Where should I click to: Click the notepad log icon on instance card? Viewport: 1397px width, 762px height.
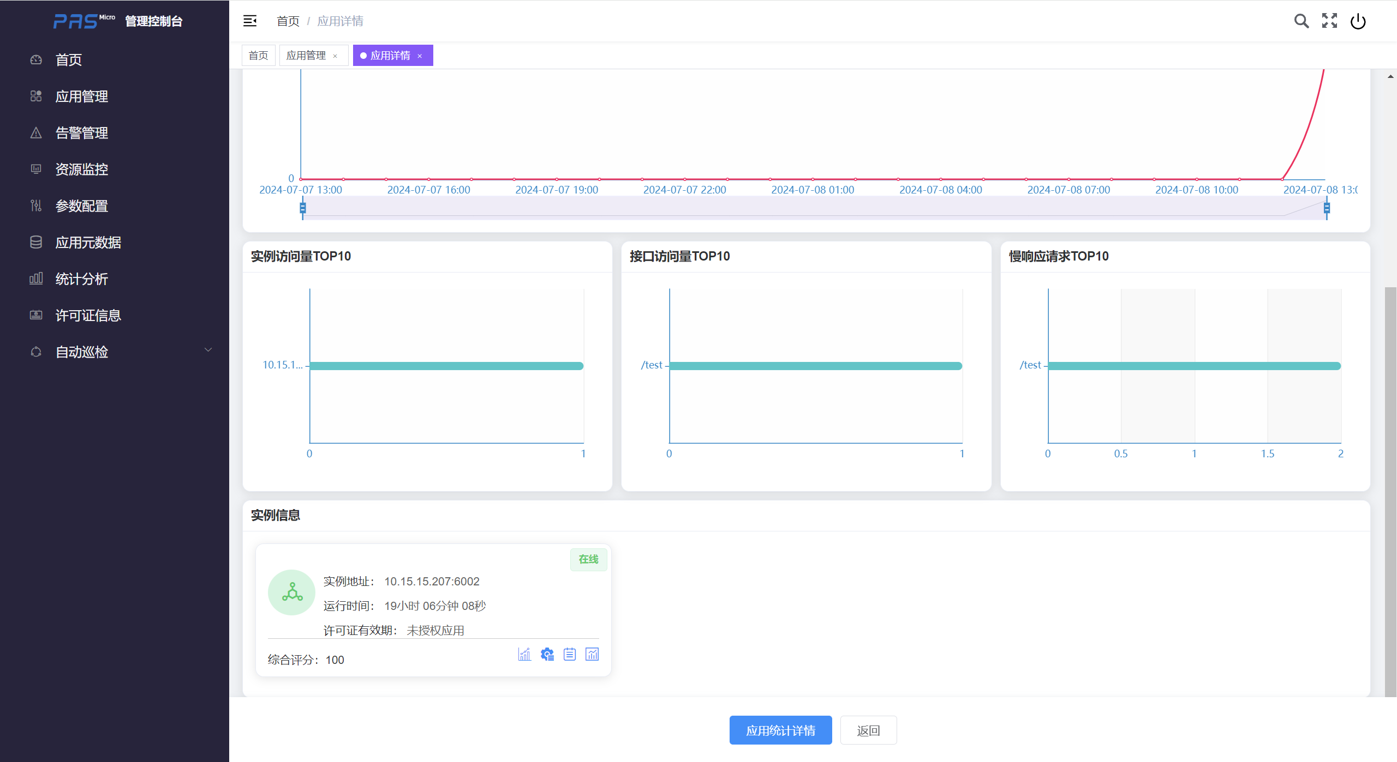pos(570,654)
